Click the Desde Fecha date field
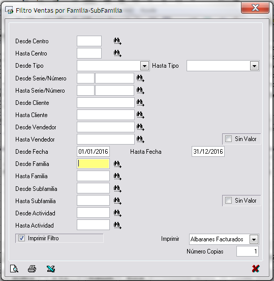This screenshot has width=274, height=281. click(x=93, y=152)
